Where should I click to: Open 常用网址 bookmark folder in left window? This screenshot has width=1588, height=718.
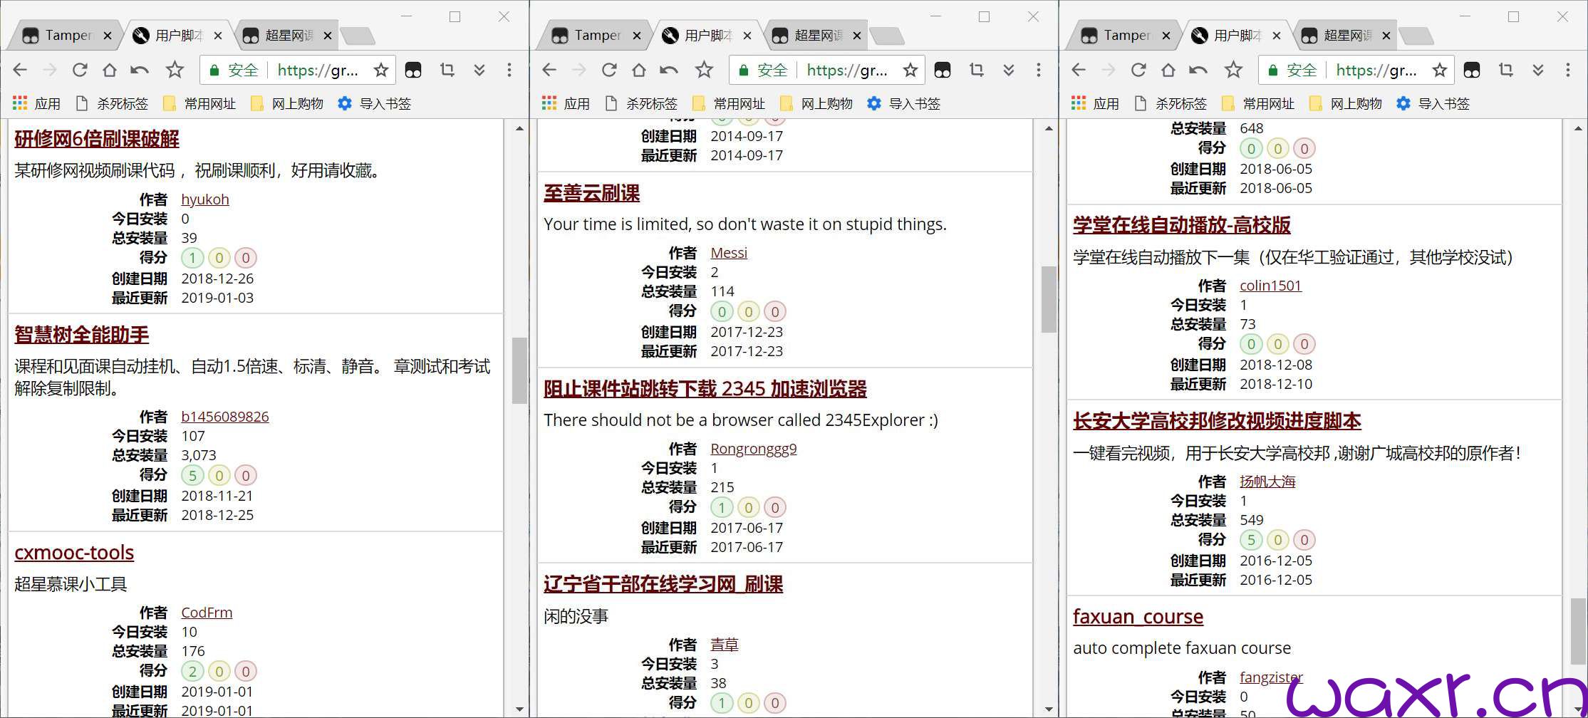[x=199, y=103]
